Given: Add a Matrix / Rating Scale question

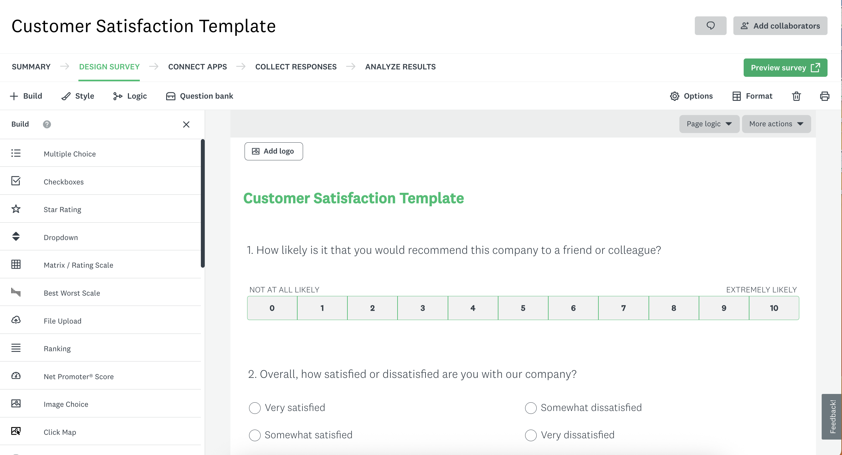Looking at the screenshot, I should 78,265.
